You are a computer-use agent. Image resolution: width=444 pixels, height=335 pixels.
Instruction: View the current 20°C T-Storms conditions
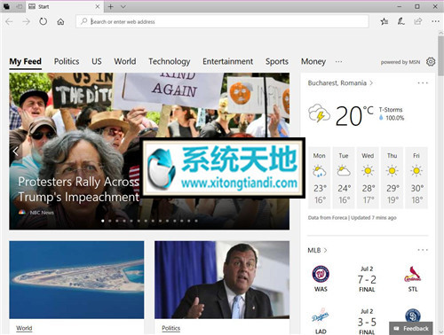356,115
